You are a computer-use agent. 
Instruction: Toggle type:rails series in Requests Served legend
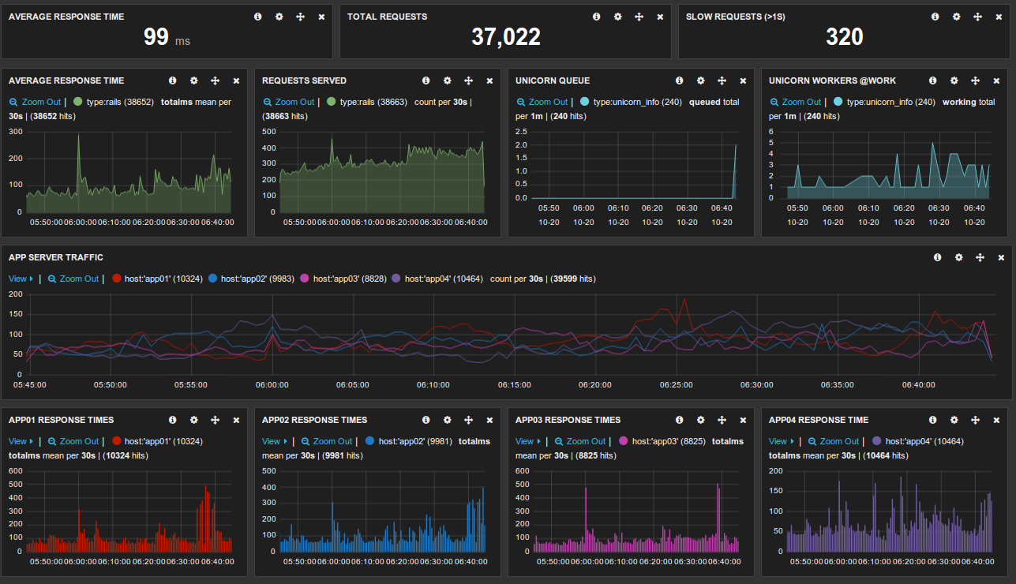tap(367, 102)
